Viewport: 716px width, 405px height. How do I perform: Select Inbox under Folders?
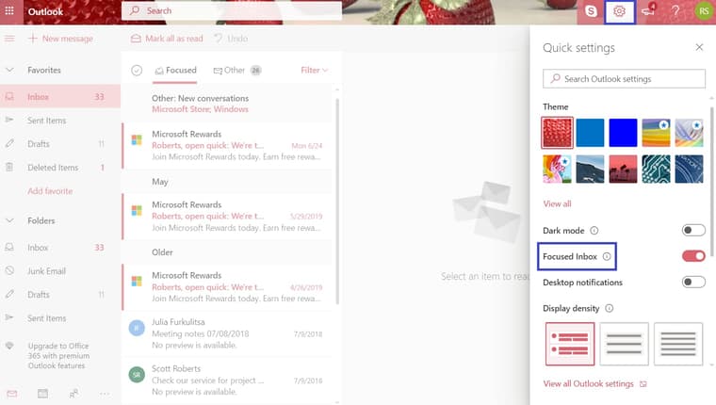tap(60, 248)
